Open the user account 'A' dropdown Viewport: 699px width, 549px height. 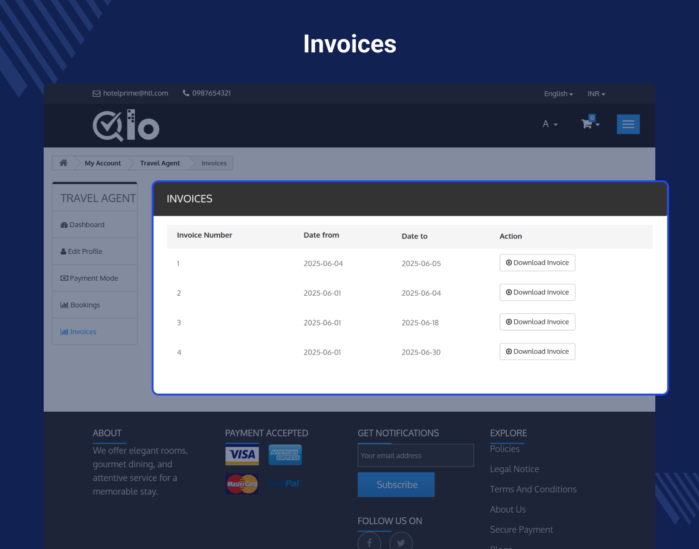pyautogui.click(x=550, y=124)
